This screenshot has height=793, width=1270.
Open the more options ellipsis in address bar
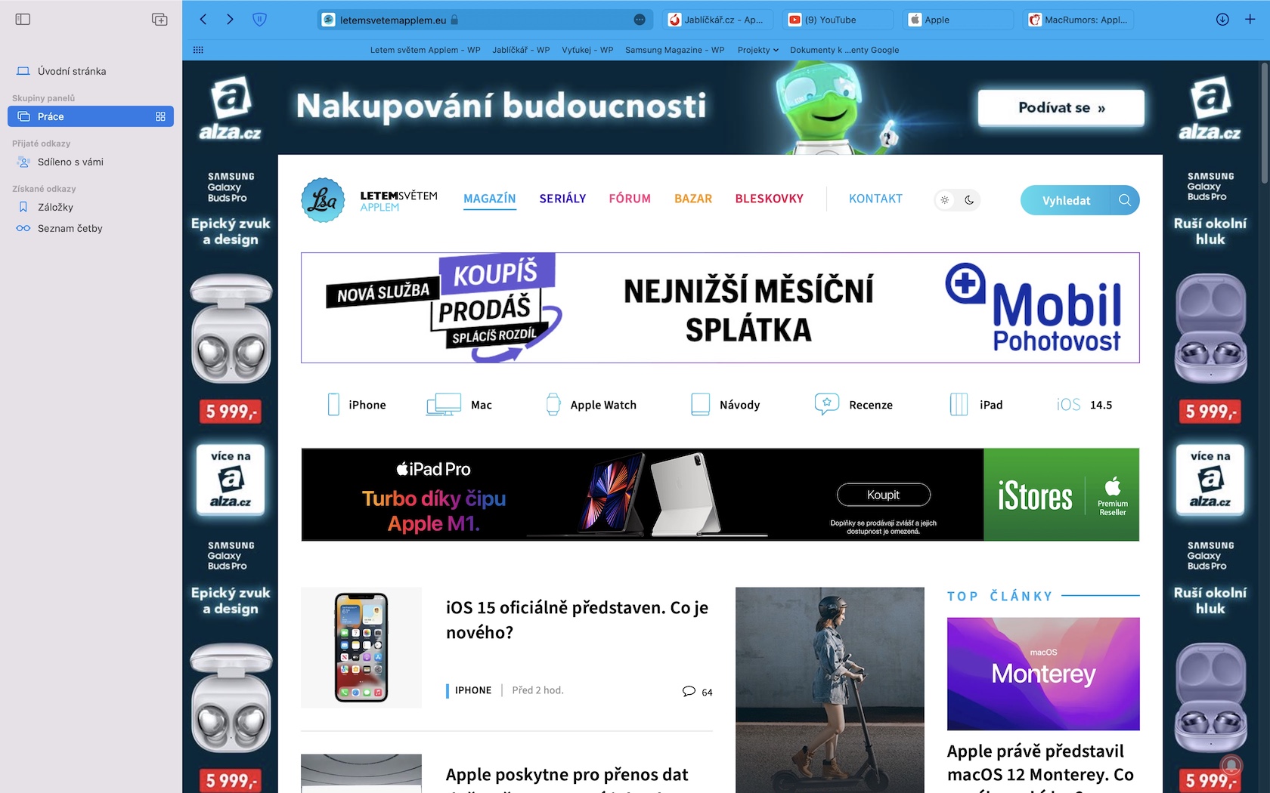[640, 20]
